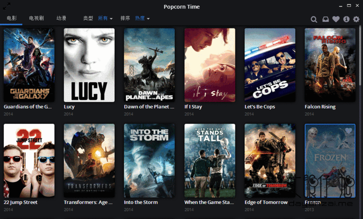Expand the 所有 genre dropdown
Image resolution: width=363 pixels, height=219 pixels.
pyautogui.click(x=106, y=18)
